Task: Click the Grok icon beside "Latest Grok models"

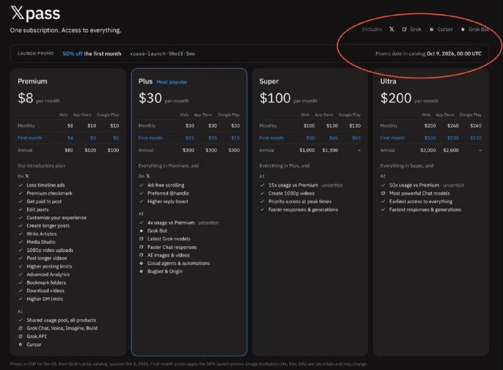Action: tap(141, 239)
